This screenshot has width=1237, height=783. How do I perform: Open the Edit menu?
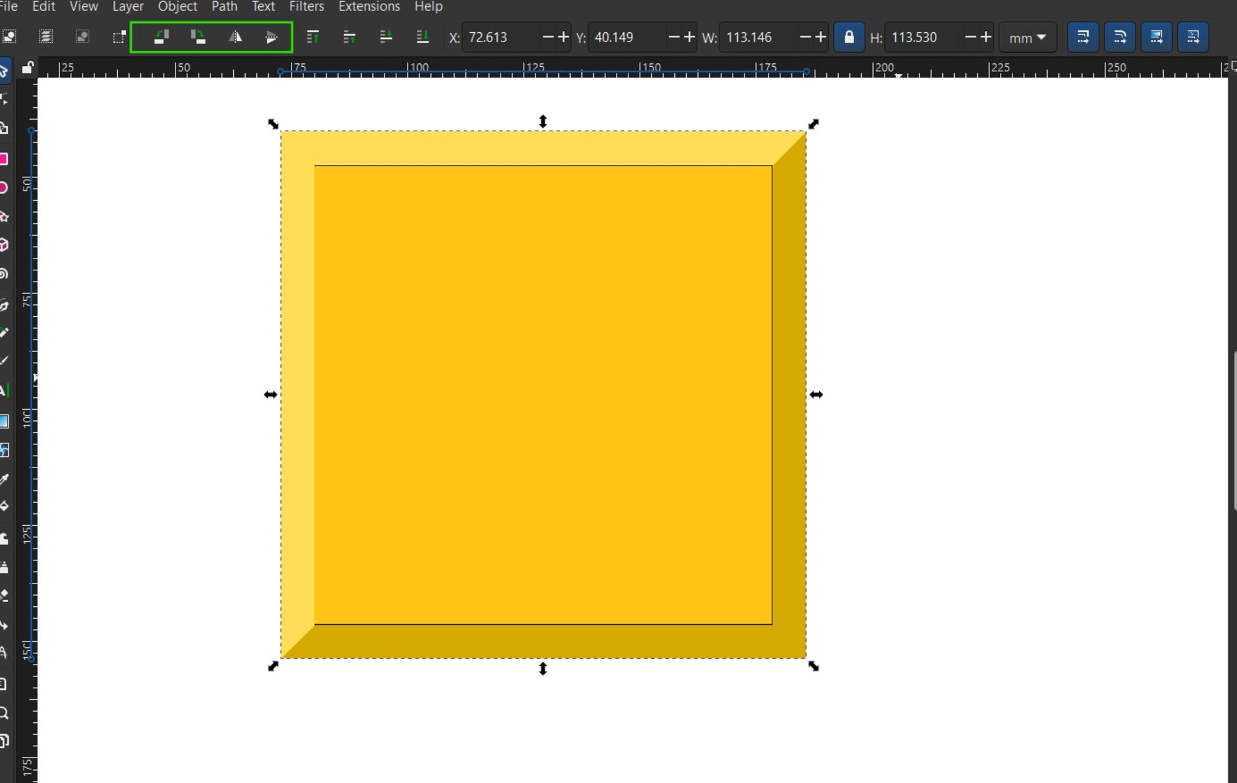43,6
